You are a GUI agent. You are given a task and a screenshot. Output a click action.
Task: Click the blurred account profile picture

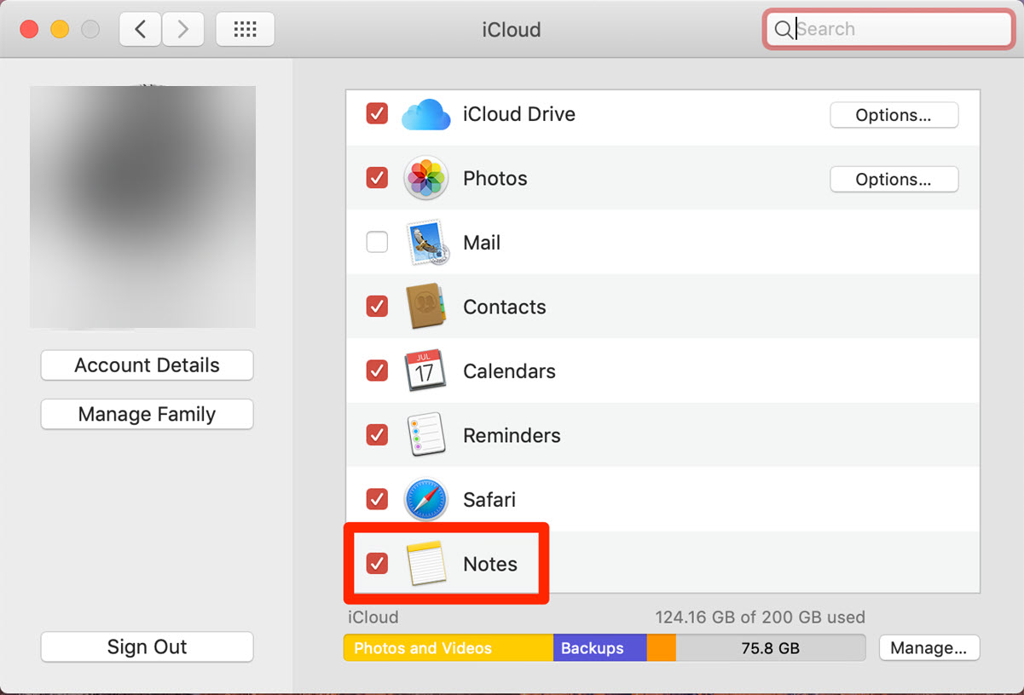coord(142,207)
